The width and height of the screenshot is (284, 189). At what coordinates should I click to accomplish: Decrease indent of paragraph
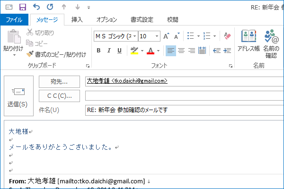pyautogui.click(x=217, y=51)
